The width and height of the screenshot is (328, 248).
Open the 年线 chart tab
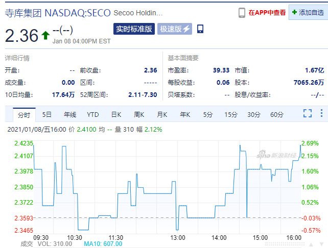tap(70, 115)
